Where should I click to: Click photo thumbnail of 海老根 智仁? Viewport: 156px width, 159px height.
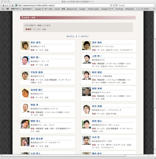pyautogui.click(x=25, y=93)
